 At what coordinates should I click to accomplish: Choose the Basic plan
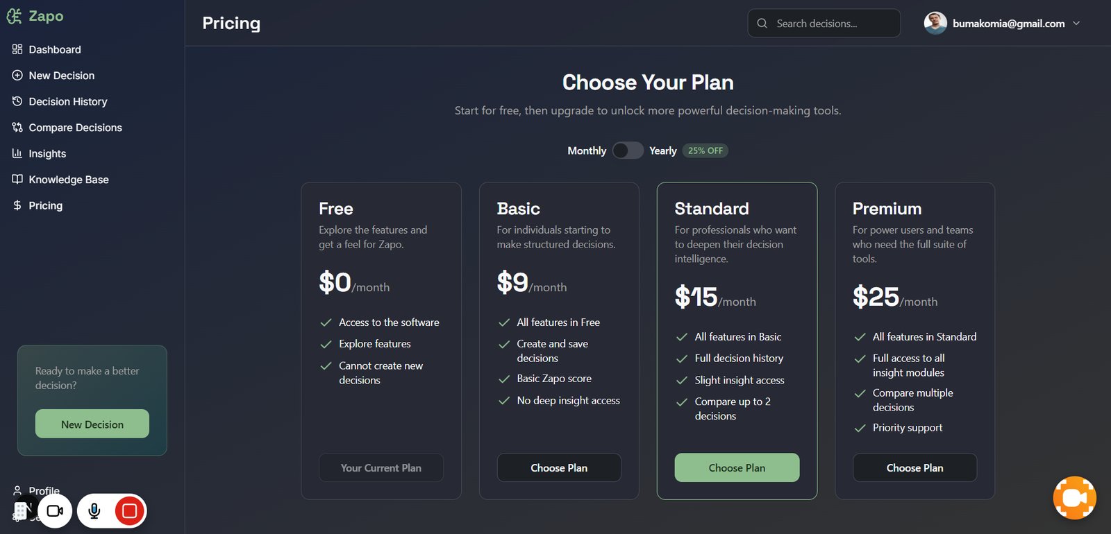(559, 467)
